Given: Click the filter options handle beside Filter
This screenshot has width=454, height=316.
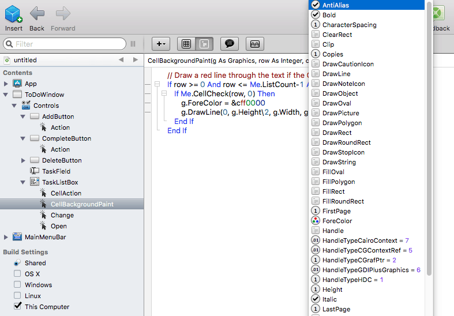Looking at the screenshot, I should click(x=133, y=44).
